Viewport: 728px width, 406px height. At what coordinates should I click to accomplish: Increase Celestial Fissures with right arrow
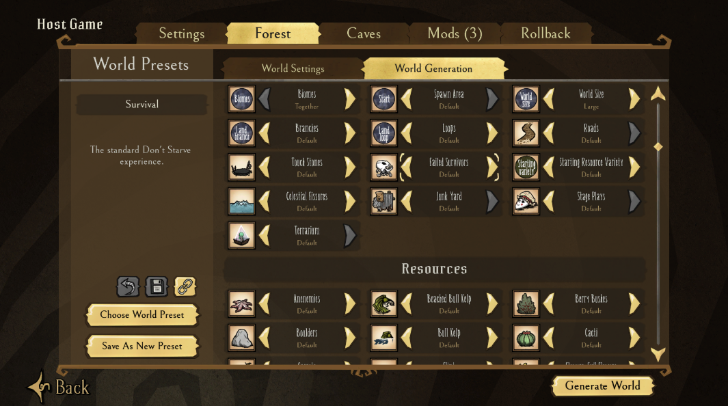tap(350, 202)
